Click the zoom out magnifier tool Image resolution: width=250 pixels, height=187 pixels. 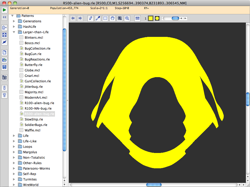point(127,18)
